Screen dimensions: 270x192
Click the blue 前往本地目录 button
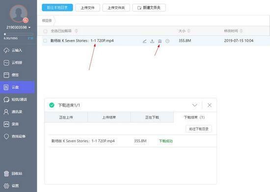coord(57,7)
